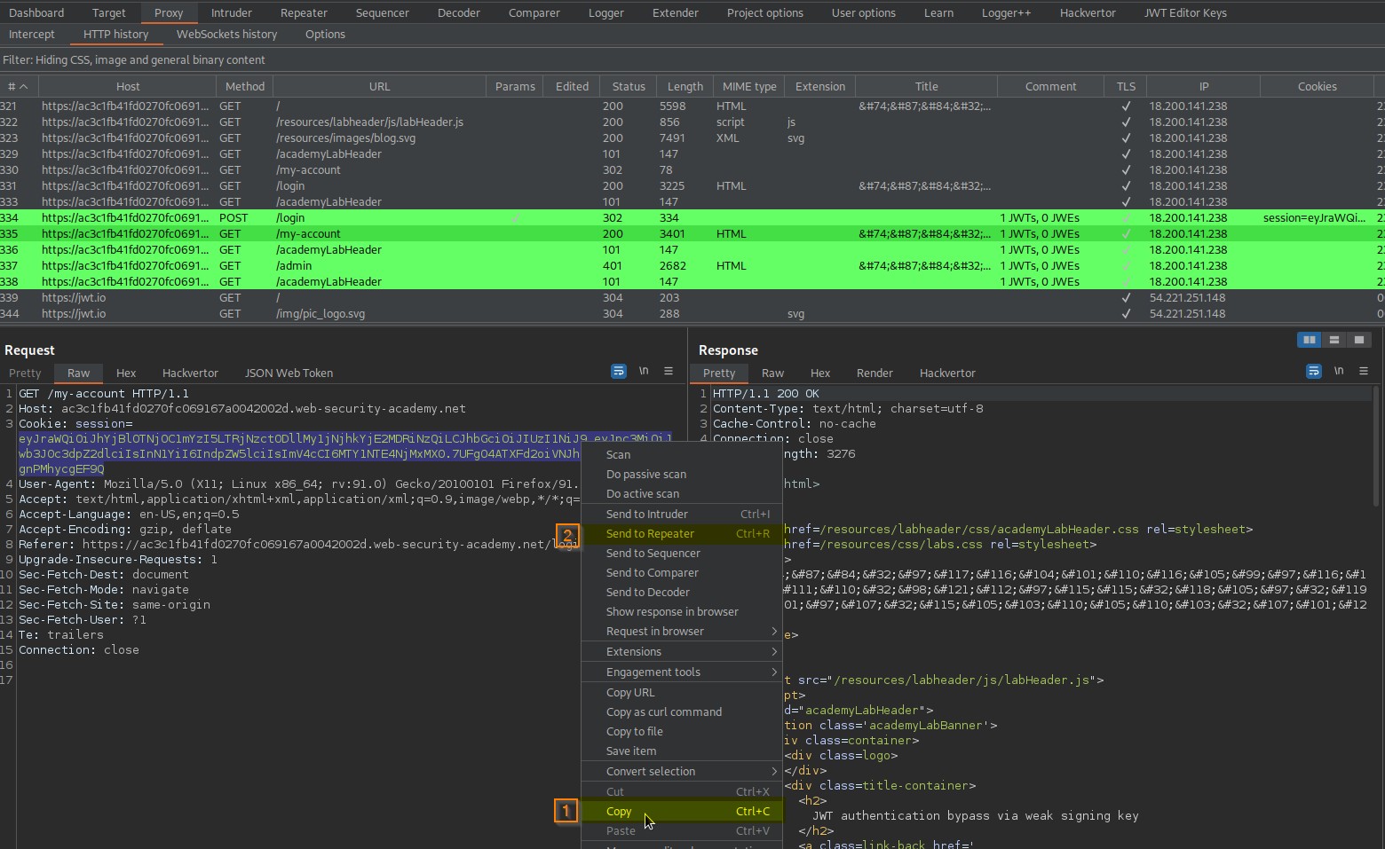The image size is (1385, 849).
Task: Open the Decoder main tab
Action: click(459, 13)
